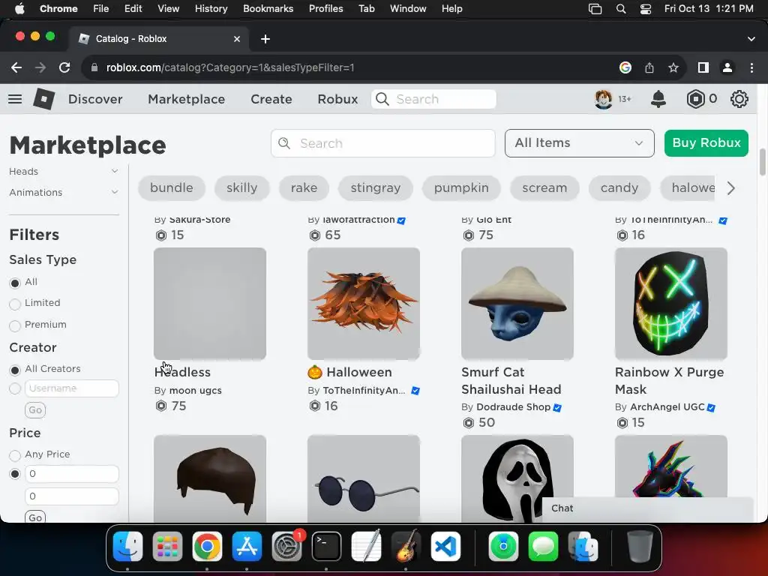Close the Catalog - Roblox tab

237,39
